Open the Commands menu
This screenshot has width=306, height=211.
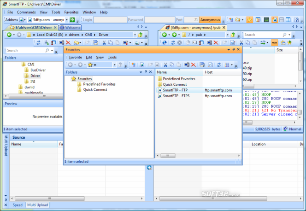click(26, 12)
